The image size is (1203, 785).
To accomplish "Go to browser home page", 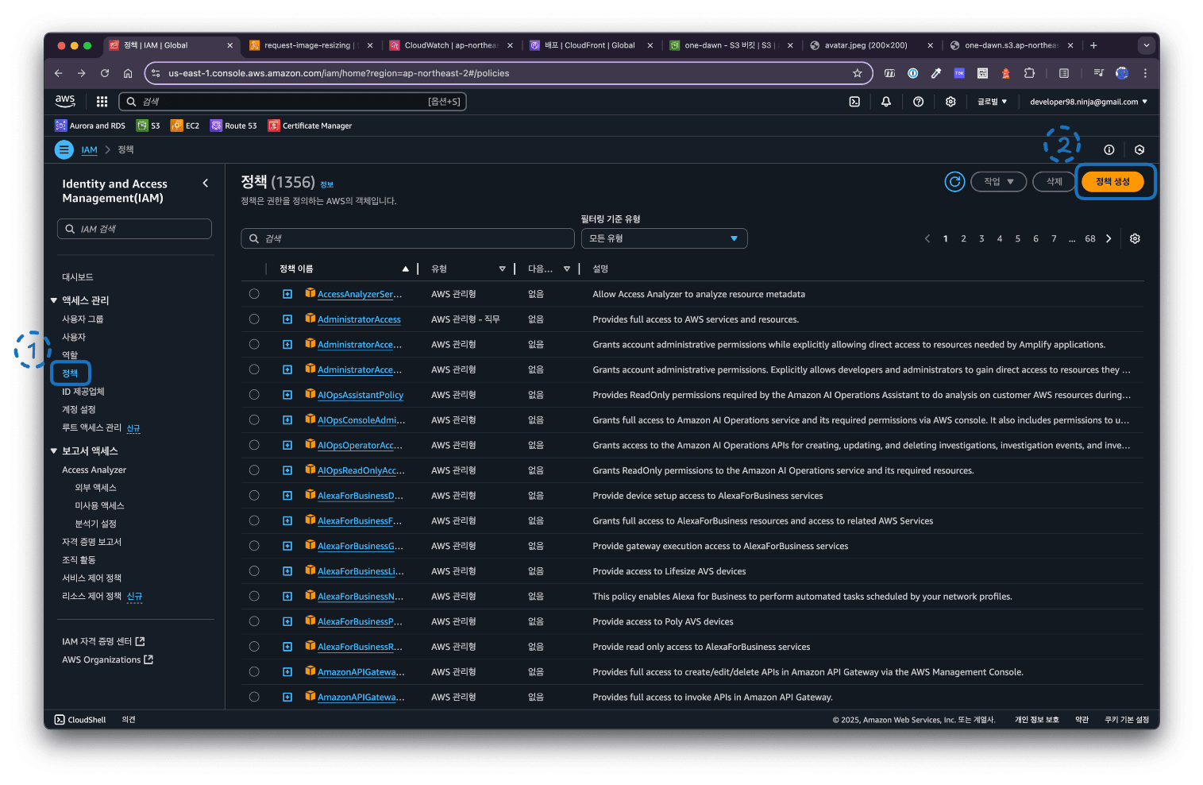I will tap(128, 73).
